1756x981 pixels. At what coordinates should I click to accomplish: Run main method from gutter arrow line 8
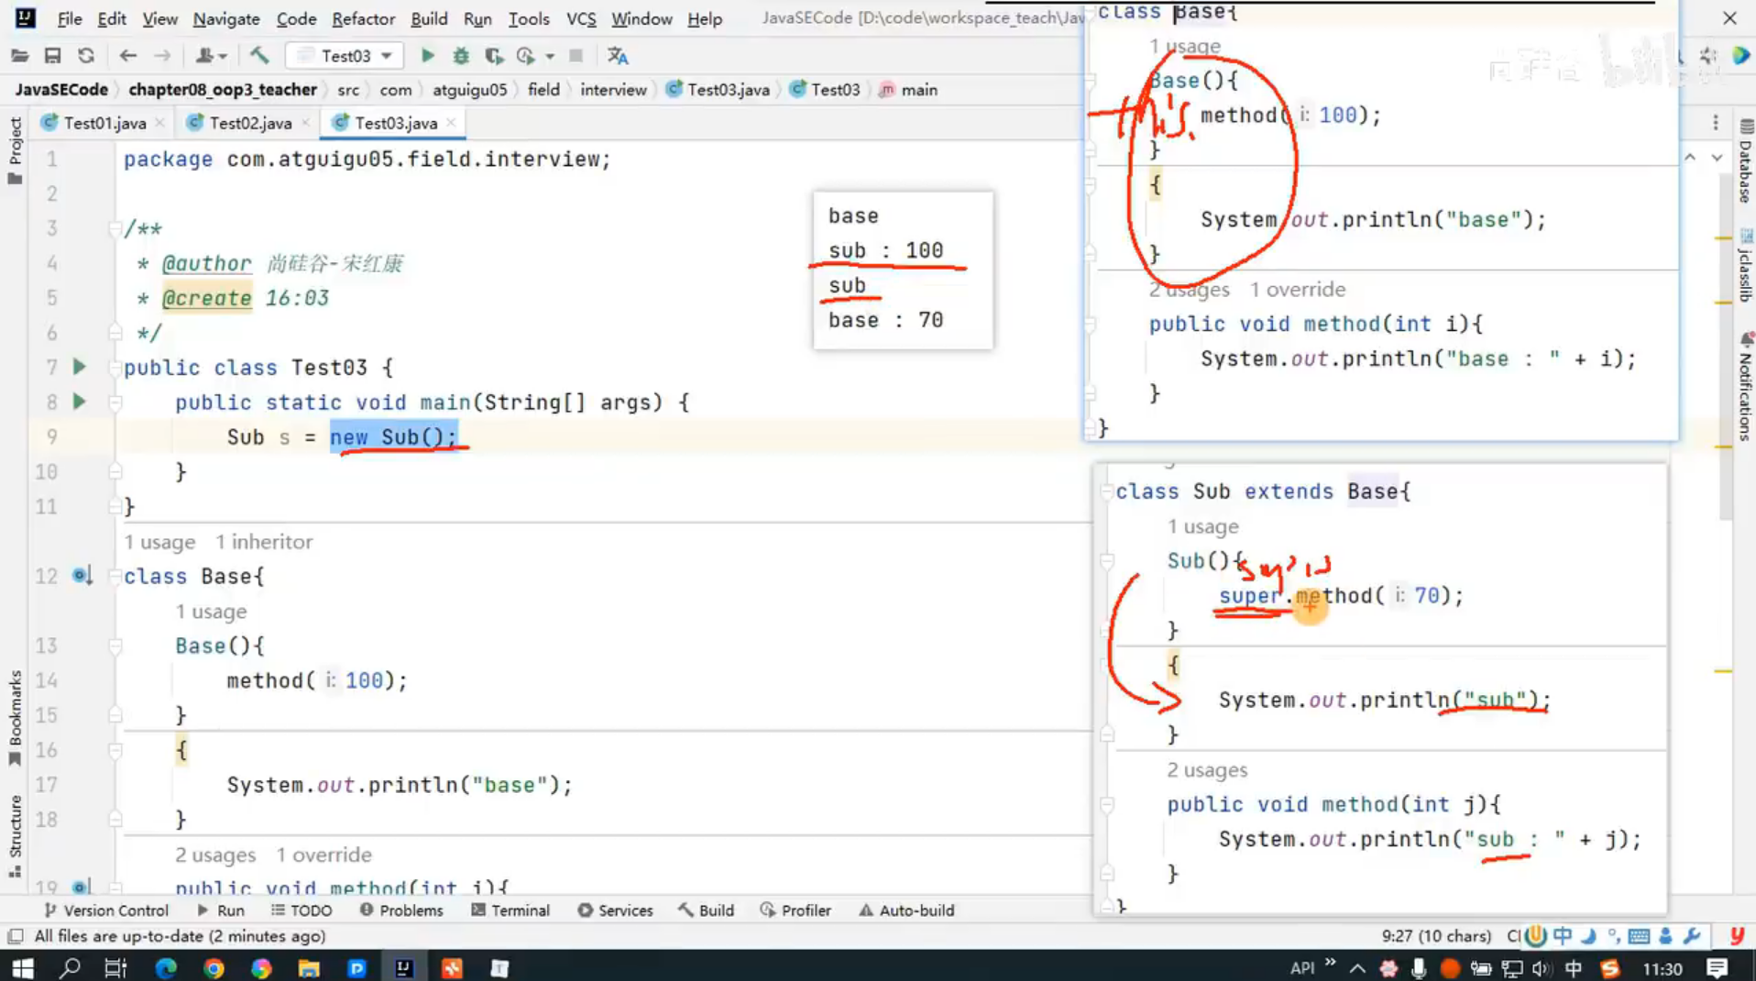pos(80,402)
